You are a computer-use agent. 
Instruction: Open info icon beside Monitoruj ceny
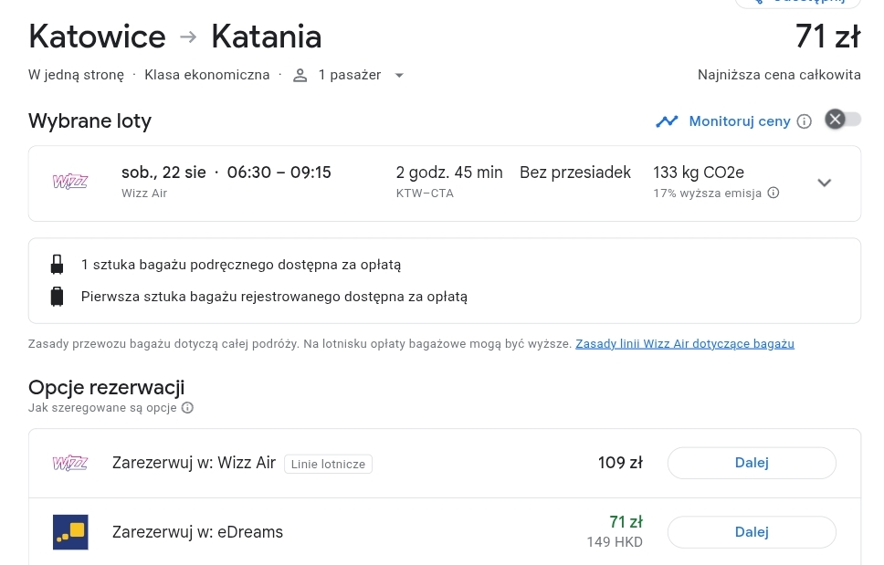tap(805, 121)
